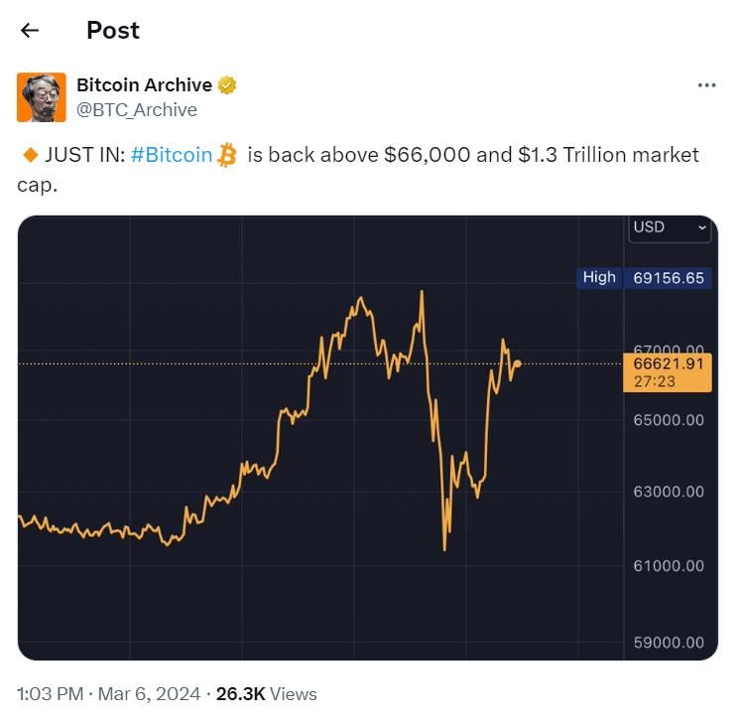Open the #Bitcoin hashtag link
This screenshot has width=739, height=722.
tap(171, 155)
